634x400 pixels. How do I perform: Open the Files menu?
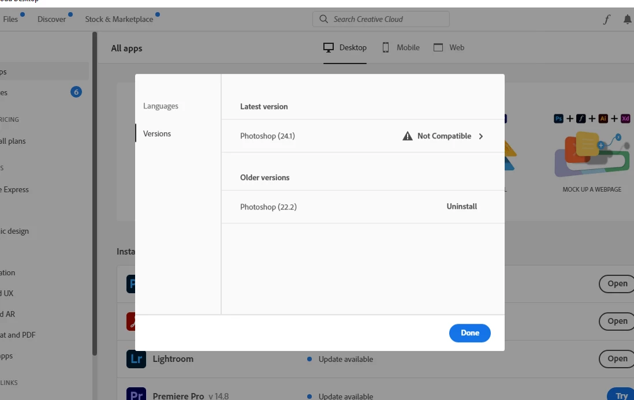[10, 19]
